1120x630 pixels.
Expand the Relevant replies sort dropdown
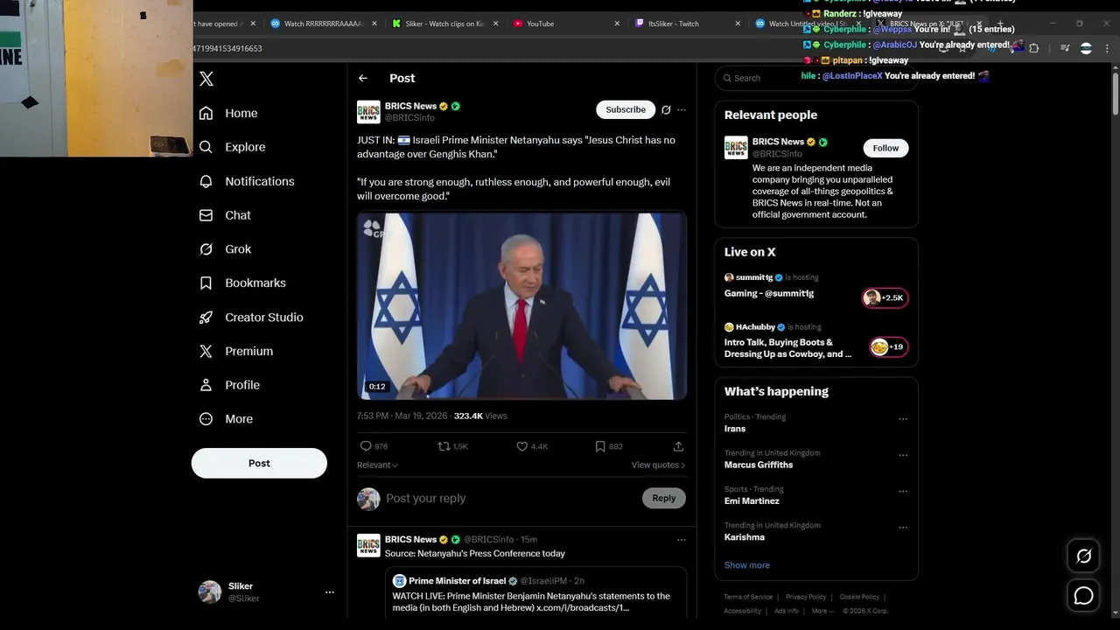click(377, 465)
